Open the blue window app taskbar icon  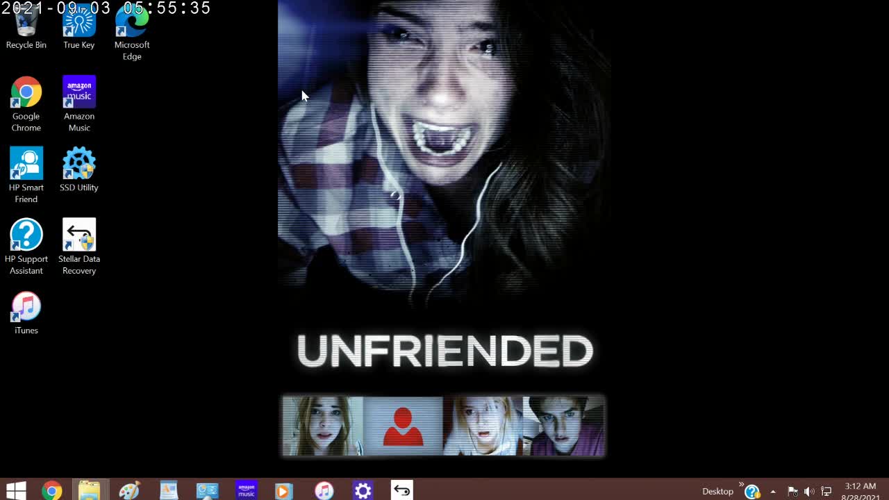[208, 491]
